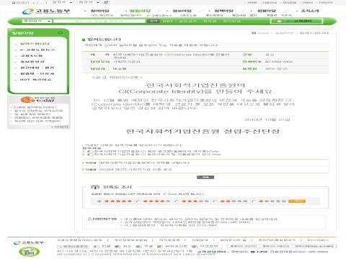This screenshot has height=259, width=346.
Task: Download the 한글 viewer icon in footer
Action: click(96, 246)
